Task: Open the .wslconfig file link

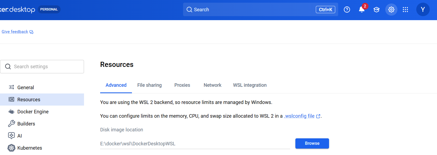Action: pyautogui.click(x=302, y=116)
